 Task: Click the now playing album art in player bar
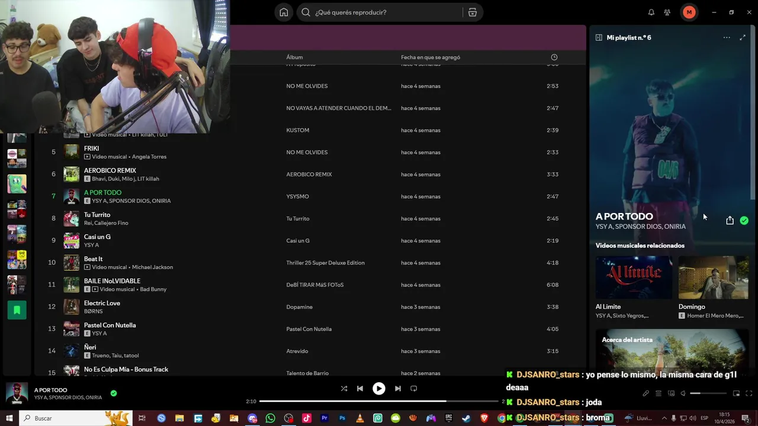point(17,393)
